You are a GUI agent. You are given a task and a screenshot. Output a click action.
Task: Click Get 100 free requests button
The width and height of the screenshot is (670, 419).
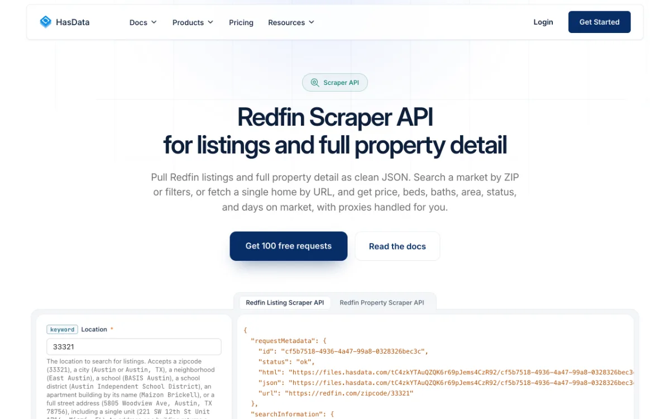tap(289, 246)
